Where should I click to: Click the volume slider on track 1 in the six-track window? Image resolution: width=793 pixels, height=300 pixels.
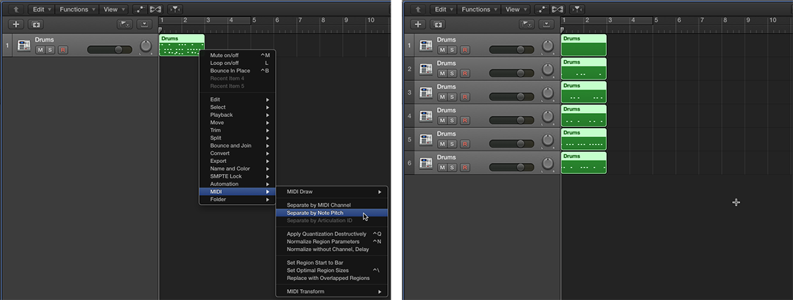511,49
